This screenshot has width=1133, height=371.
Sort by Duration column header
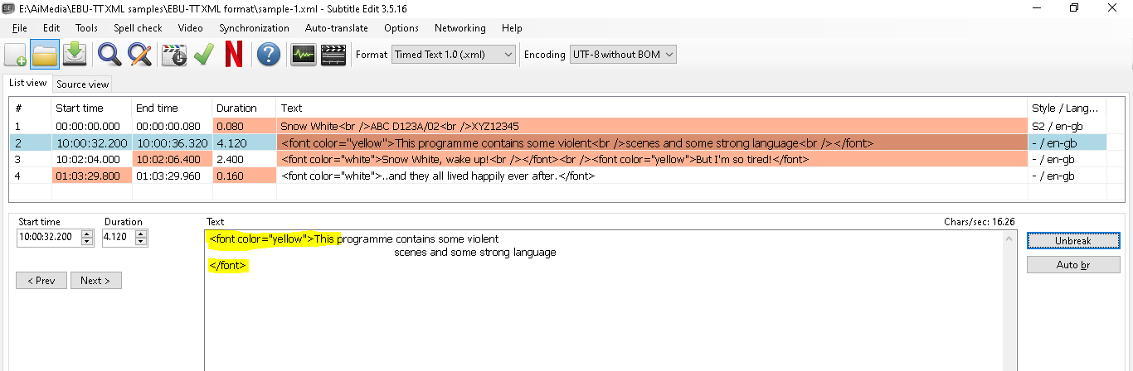pyautogui.click(x=244, y=108)
